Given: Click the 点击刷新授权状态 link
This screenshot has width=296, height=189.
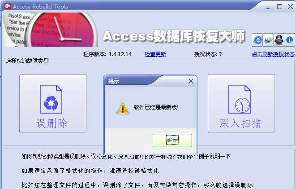Looking at the screenshot, I should (x=273, y=54).
